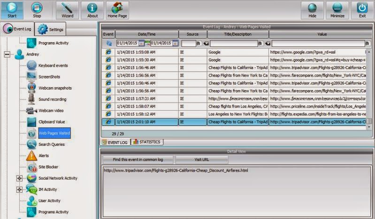This screenshot has height=219, width=375.
Task: Select Social Network Activity item
Action: [58, 178]
